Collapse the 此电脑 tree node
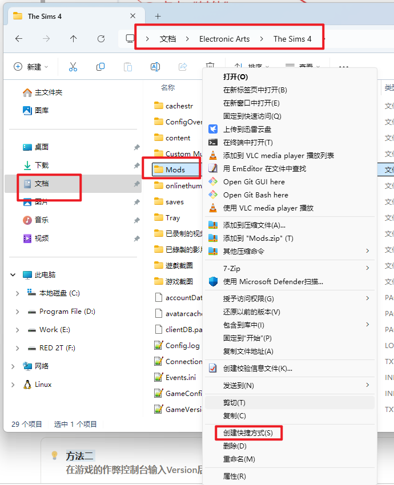The width and height of the screenshot is (394, 485). coord(13,274)
